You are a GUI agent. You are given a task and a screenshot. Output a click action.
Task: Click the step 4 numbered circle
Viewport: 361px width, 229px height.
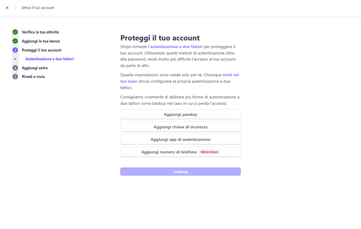point(15,68)
